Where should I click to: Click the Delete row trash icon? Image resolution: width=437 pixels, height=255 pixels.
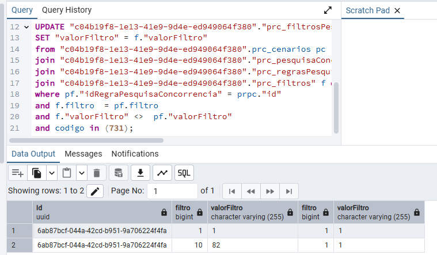tap(96, 173)
